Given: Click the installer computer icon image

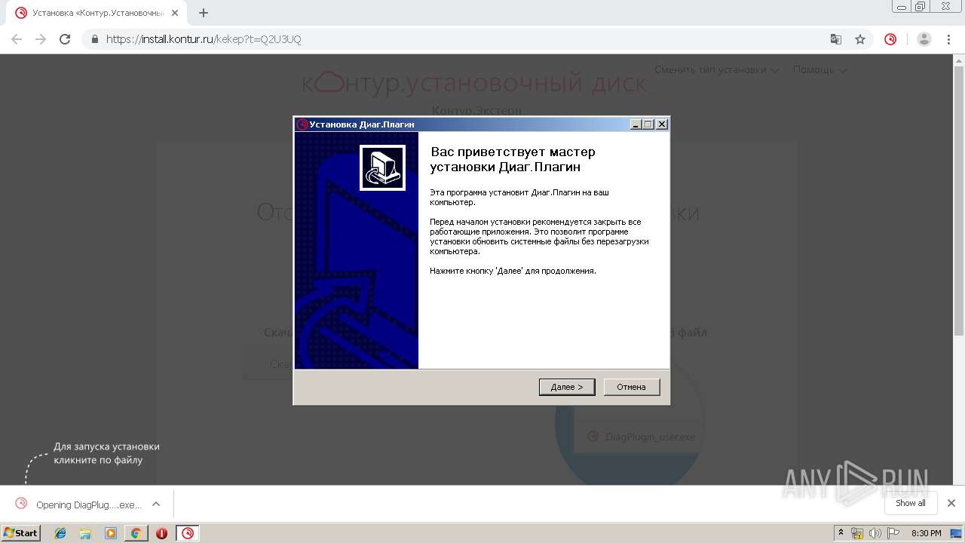Looking at the screenshot, I should pyautogui.click(x=382, y=167).
